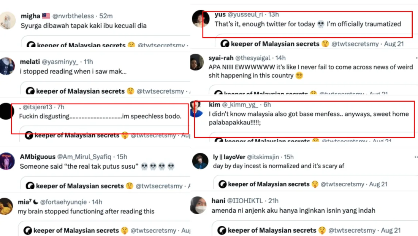Open the AMbiguous user avatar
Image resolution: width=418 pixels, height=236 pixels.
point(7,161)
